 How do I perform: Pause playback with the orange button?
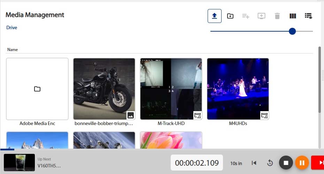coord(302,163)
